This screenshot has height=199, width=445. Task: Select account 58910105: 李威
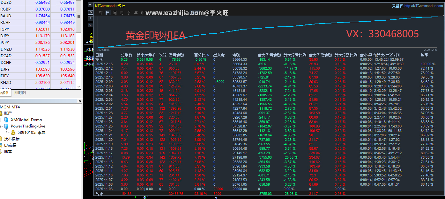click(31, 132)
